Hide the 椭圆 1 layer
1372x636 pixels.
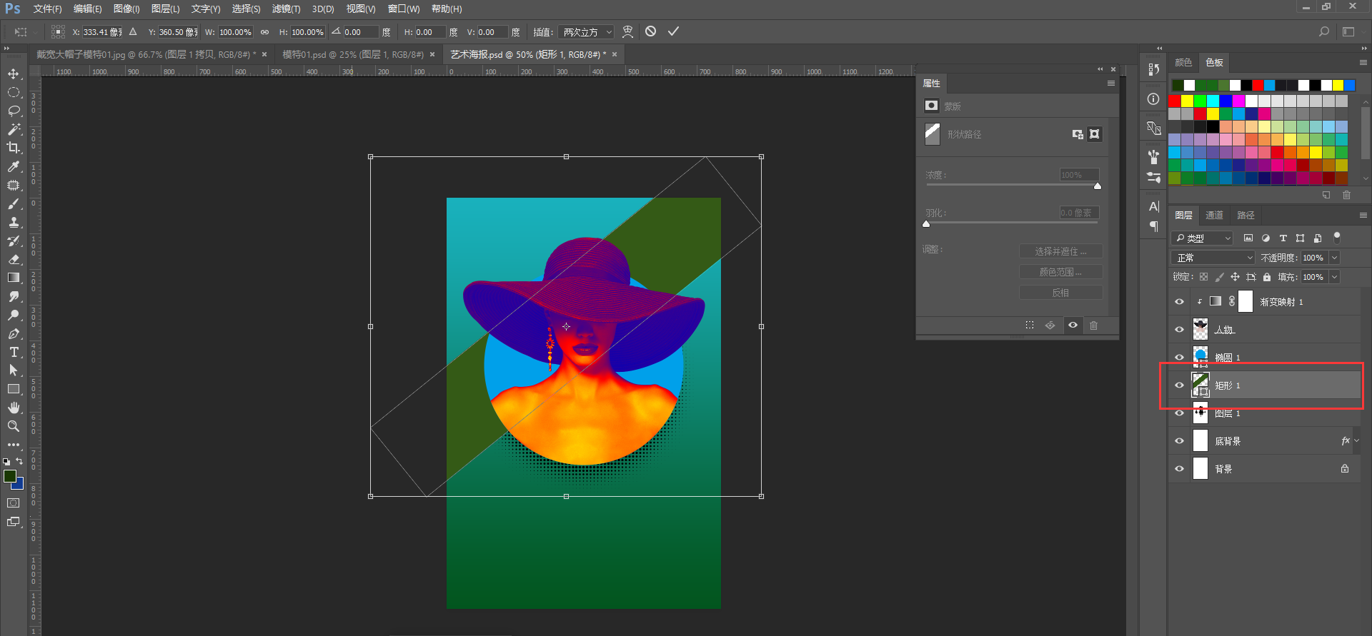point(1179,358)
